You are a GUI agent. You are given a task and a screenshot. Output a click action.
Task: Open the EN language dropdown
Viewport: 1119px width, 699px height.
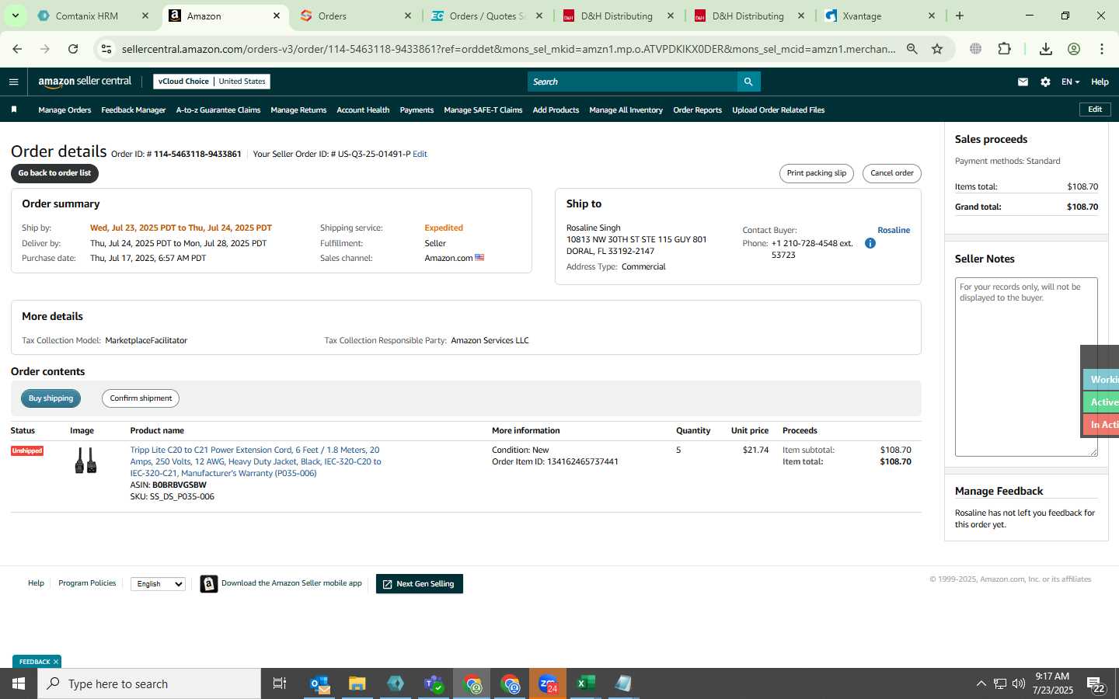(1070, 82)
